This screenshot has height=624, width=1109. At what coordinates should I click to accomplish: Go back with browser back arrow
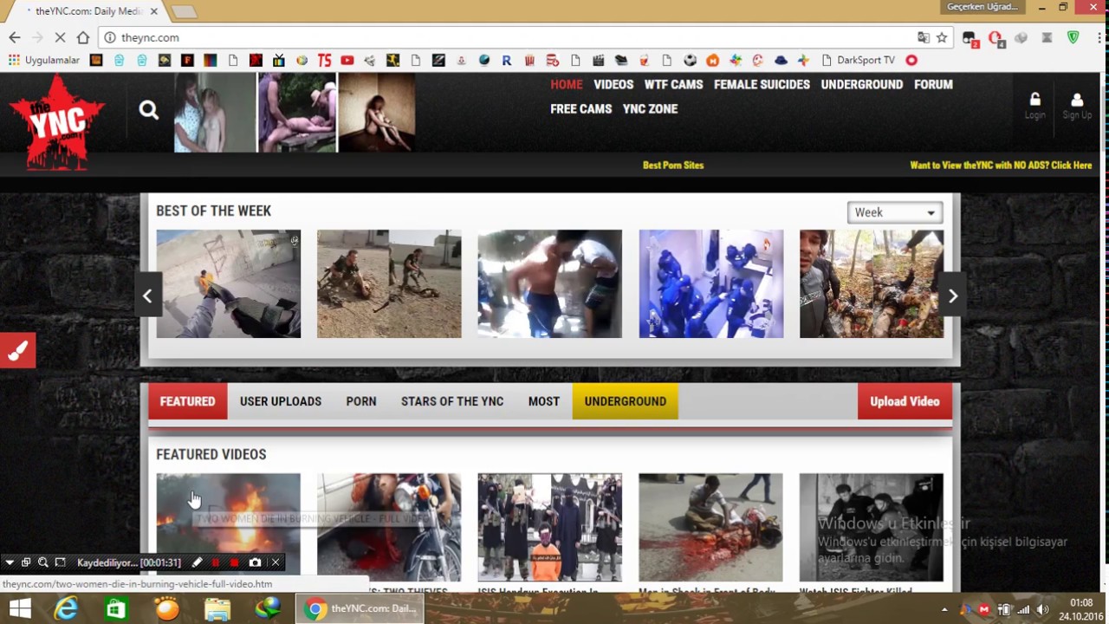[15, 37]
